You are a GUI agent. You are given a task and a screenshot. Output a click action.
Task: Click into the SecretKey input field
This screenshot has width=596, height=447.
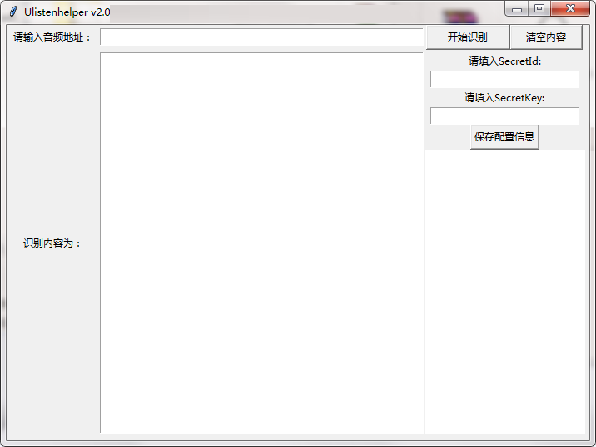tap(504, 115)
